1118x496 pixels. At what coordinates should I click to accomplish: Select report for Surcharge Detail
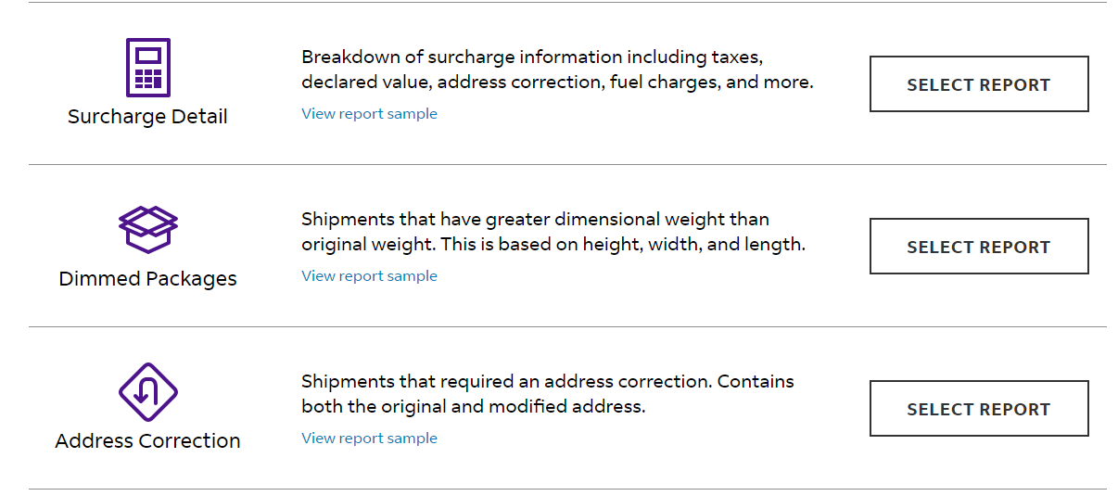point(978,84)
